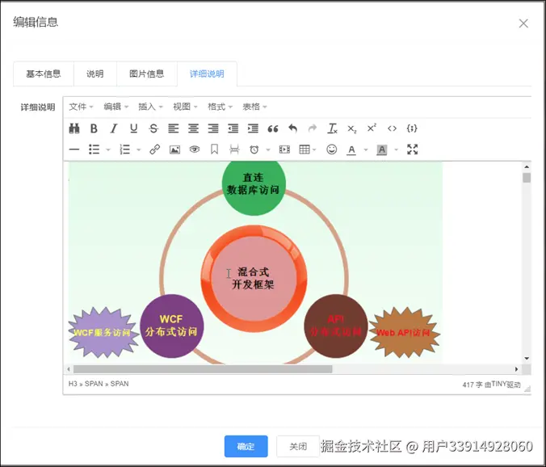The height and width of the screenshot is (467, 546).
Task: Click the horizontal scrollbar right arrow
Action: (516, 369)
